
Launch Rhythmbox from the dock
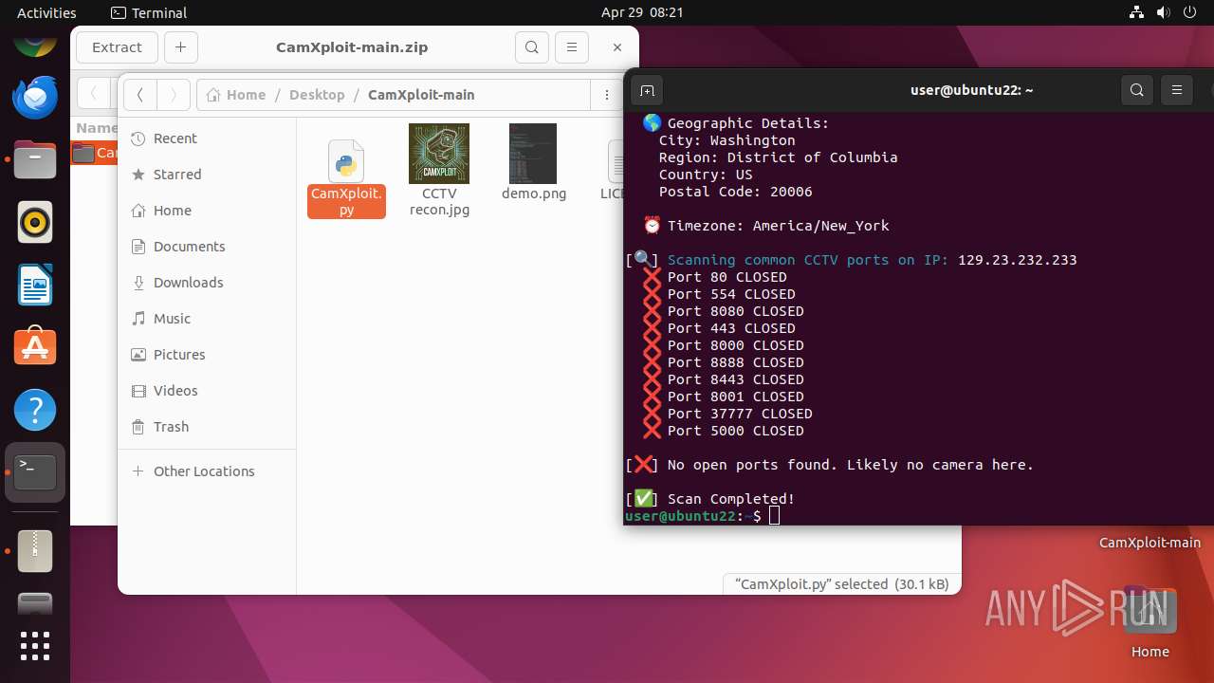(35, 223)
